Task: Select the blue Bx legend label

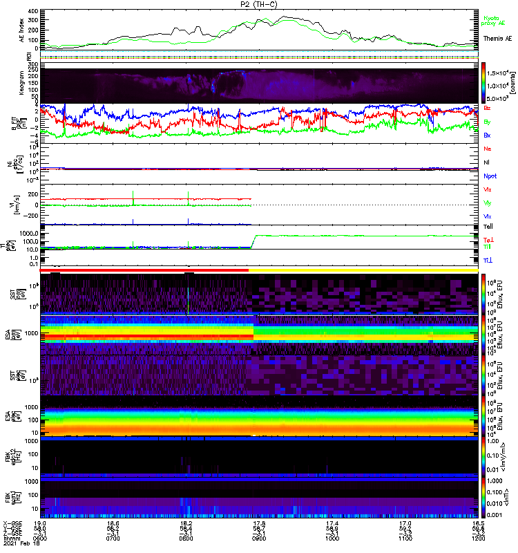Action: click(487, 135)
